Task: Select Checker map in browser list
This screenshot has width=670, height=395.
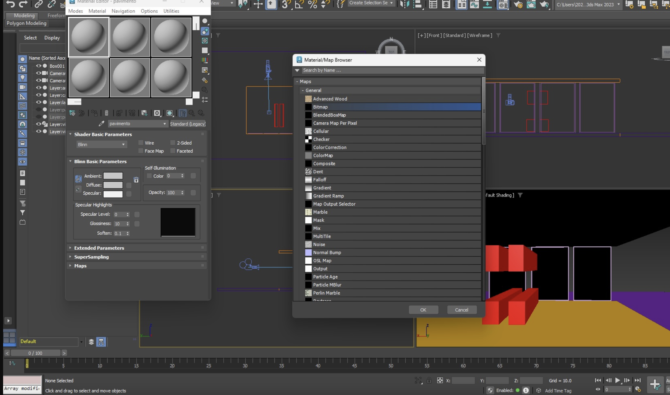Action: pyautogui.click(x=321, y=139)
